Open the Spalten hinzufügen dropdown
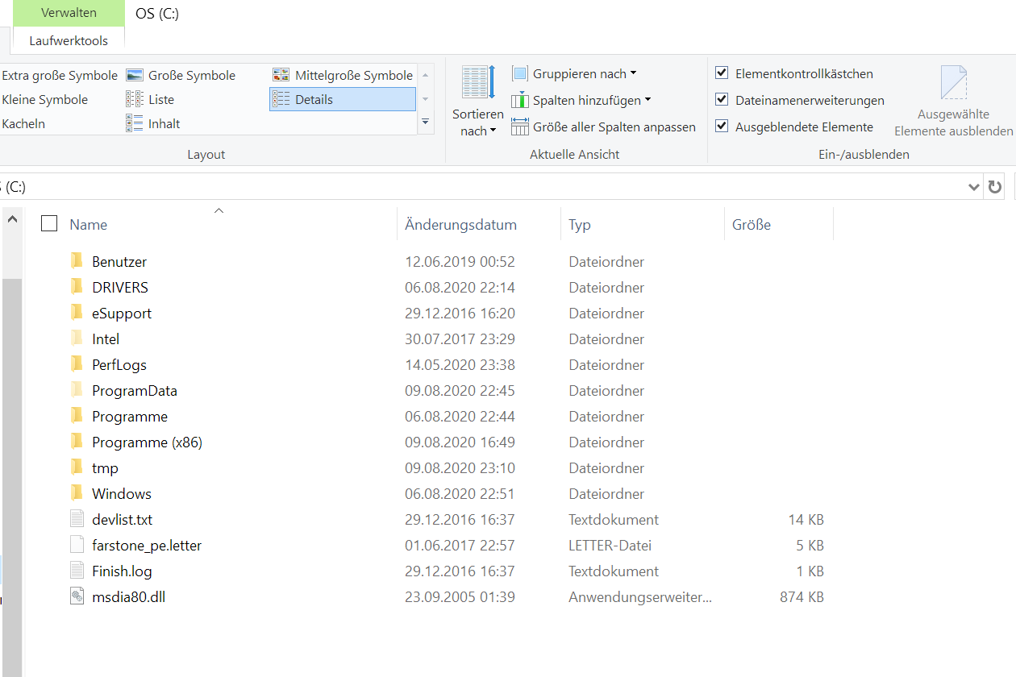 581,100
